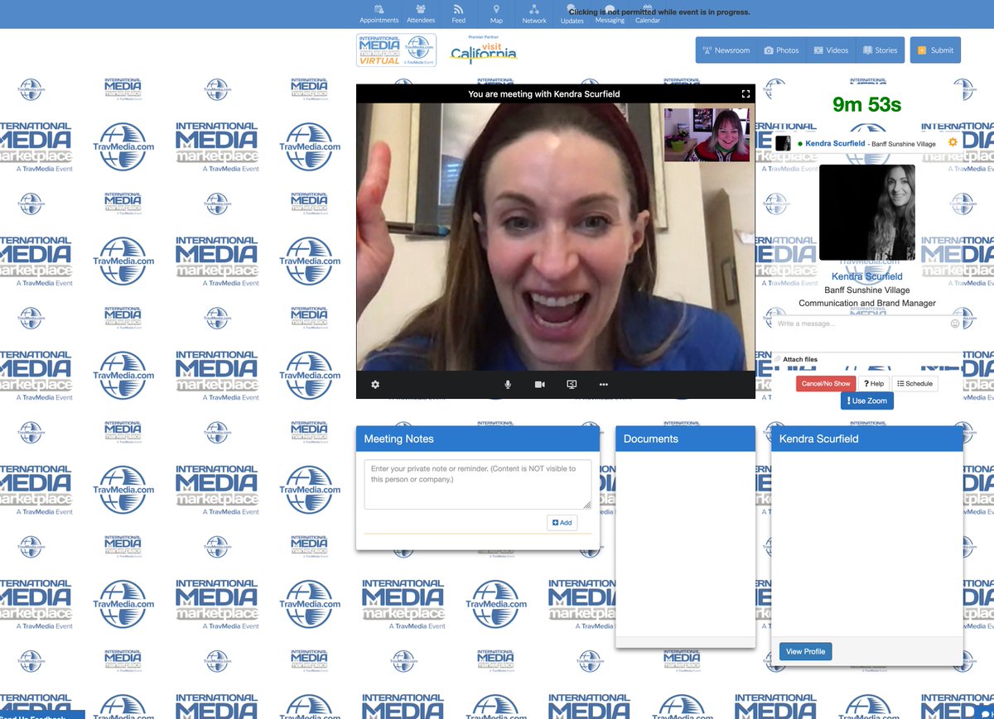Open Messaging in top navigation

pos(610,13)
